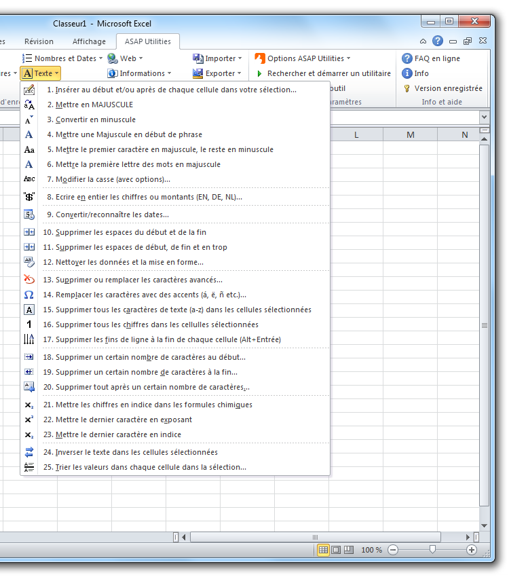Switch to the Affichage tab

point(89,41)
